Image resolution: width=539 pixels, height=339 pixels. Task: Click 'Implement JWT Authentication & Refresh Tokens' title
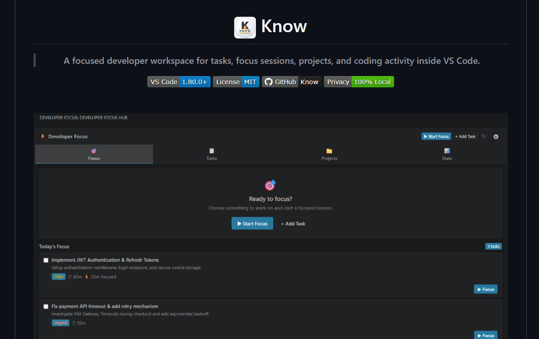[105, 260]
